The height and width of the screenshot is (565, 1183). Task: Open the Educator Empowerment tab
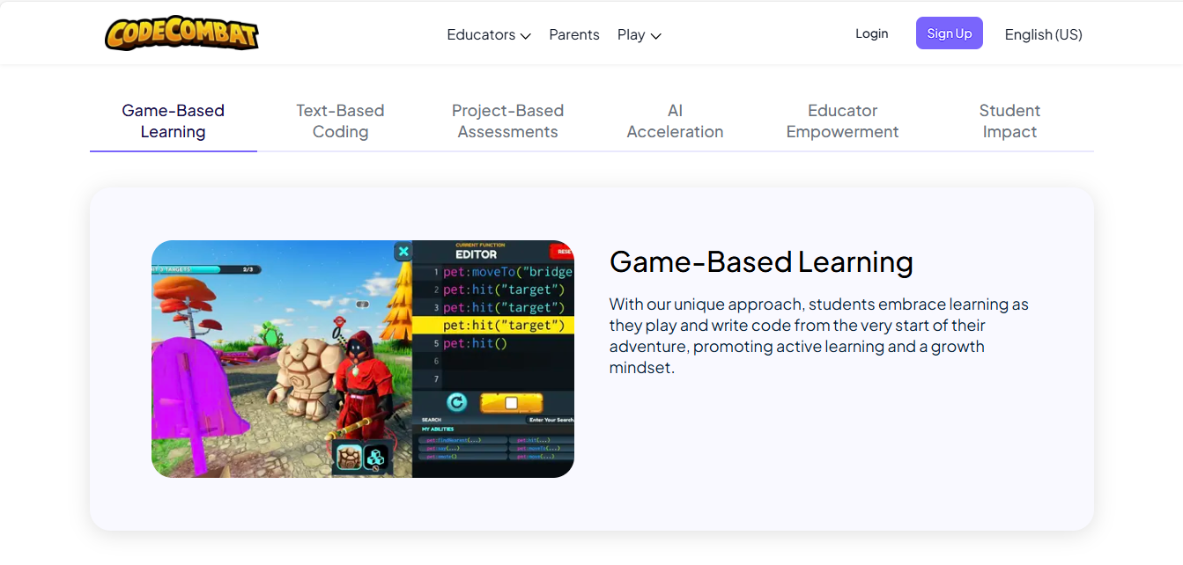[x=842, y=121]
